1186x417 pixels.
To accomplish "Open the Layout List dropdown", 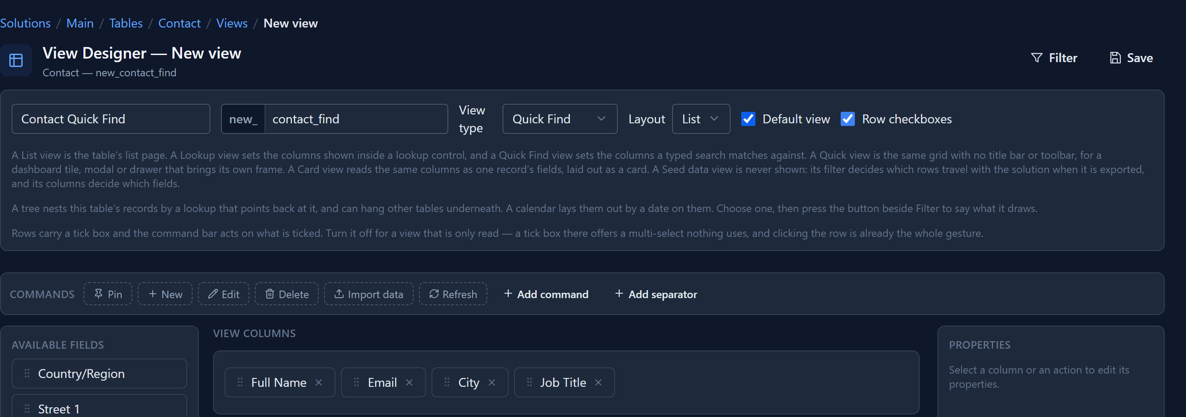I will (701, 119).
